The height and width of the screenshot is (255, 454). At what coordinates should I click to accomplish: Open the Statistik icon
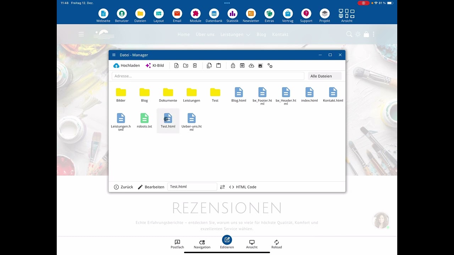coord(232,16)
